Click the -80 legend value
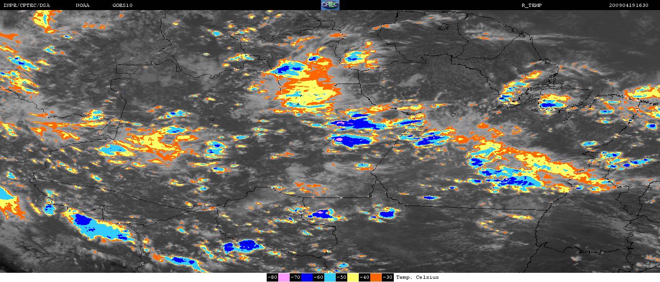 (273, 277)
